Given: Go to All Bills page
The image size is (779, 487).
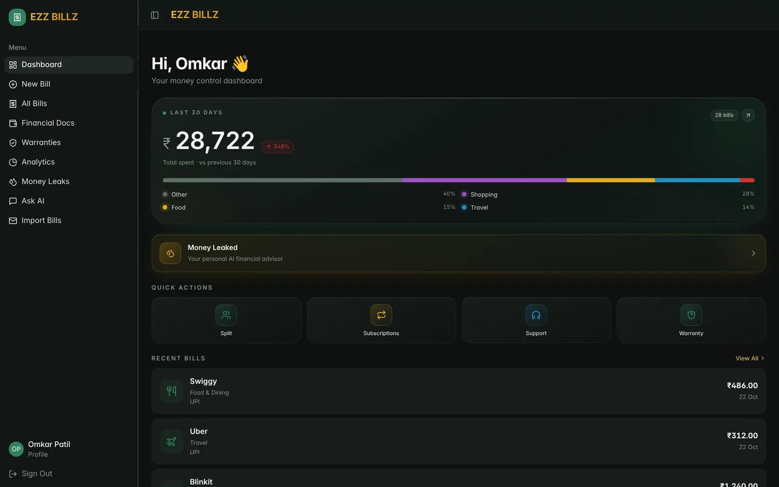Looking at the screenshot, I should point(69,104).
